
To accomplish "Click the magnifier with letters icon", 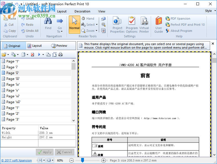I will point(103,25).
